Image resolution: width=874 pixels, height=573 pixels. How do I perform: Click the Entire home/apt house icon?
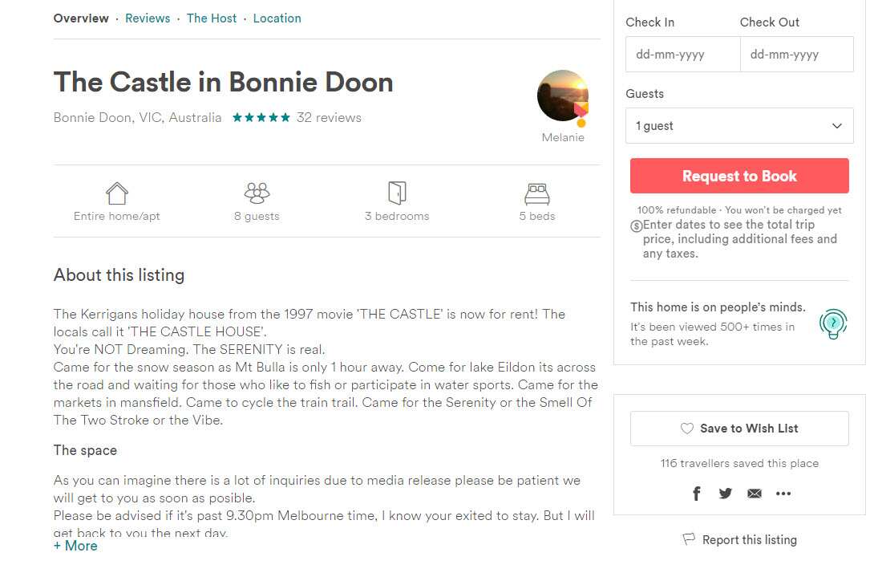pos(115,193)
